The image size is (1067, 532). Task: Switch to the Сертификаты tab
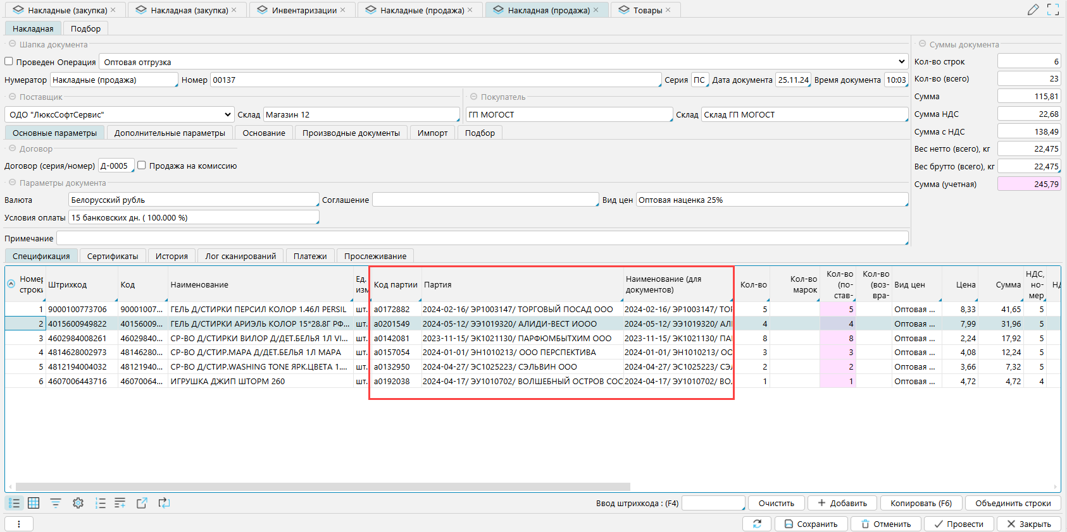[x=113, y=256]
